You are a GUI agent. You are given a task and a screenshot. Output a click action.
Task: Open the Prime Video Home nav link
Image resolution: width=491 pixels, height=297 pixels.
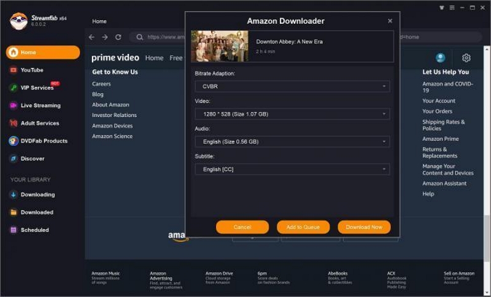(154, 58)
